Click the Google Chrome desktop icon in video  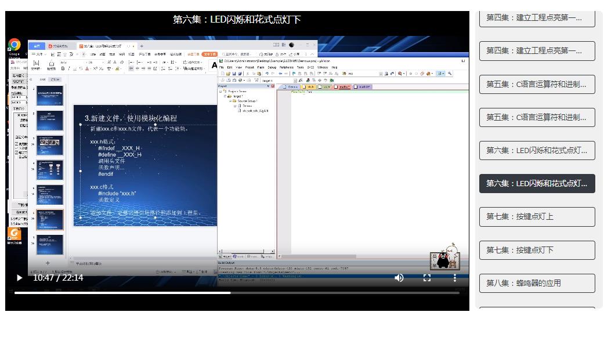click(x=15, y=45)
